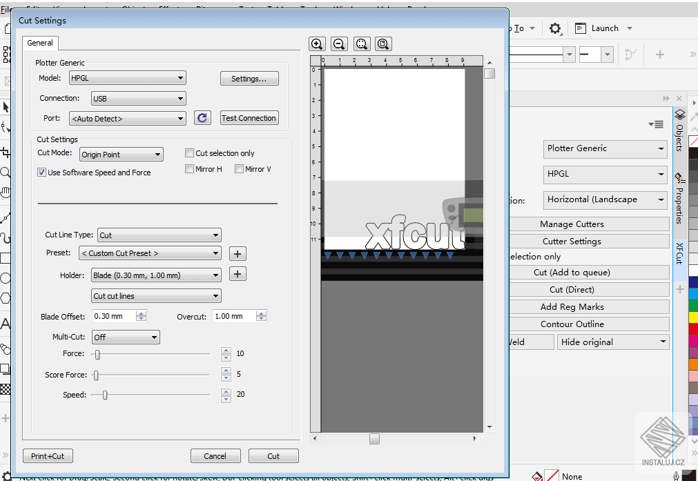
Task: Select the Ellipse tool in toolbox
Action: click(6, 278)
